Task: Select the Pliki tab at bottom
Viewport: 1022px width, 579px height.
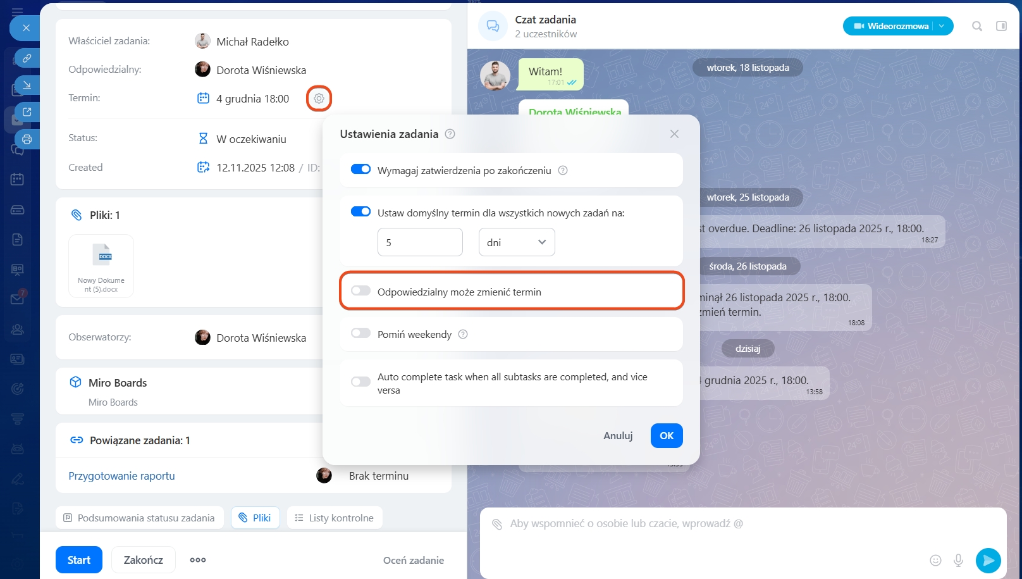Action: [x=255, y=518]
